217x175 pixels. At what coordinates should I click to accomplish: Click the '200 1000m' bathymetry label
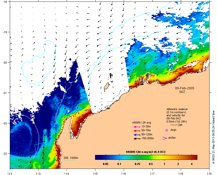pyautogui.click(x=71, y=158)
